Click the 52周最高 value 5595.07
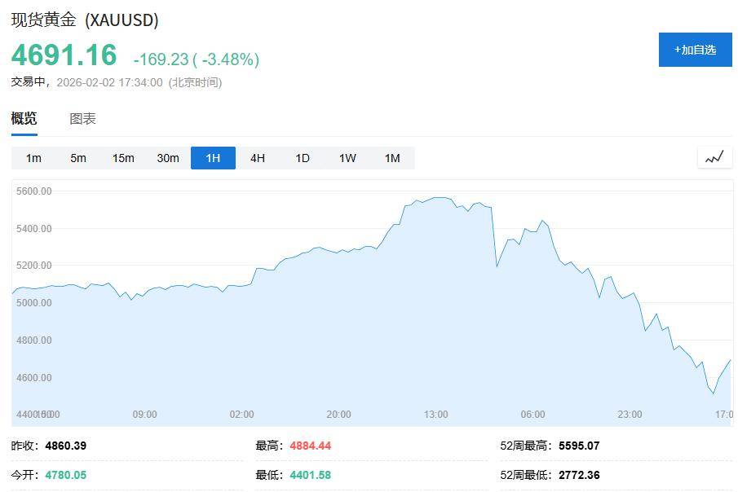This screenshot has width=738, height=492. [x=579, y=446]
